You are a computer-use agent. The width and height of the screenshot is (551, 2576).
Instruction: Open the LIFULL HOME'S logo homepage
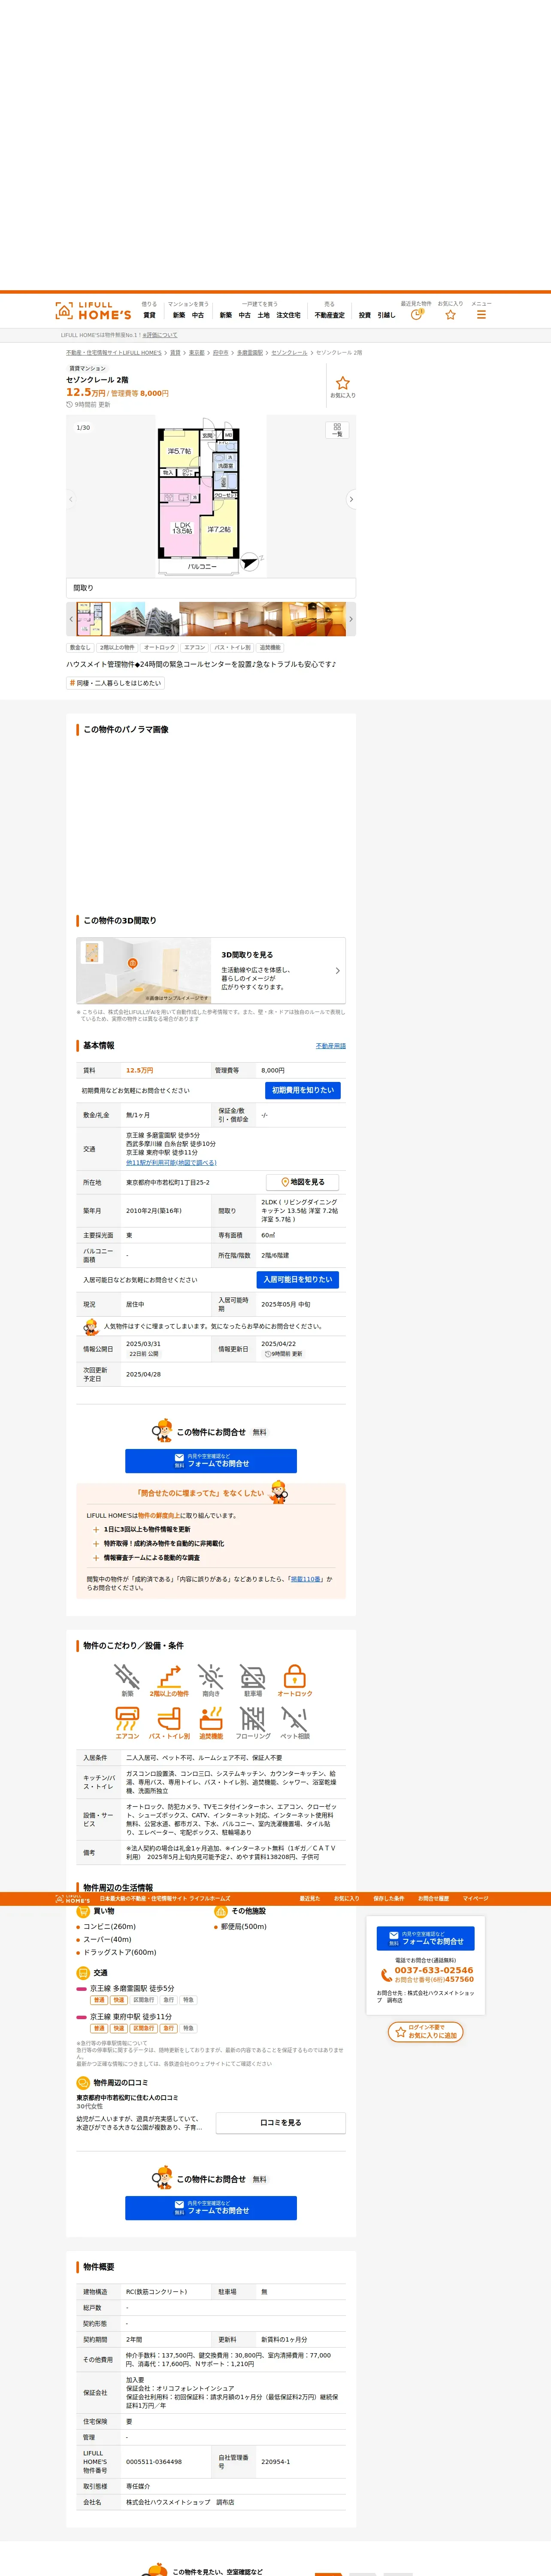[x=93, y=311]
